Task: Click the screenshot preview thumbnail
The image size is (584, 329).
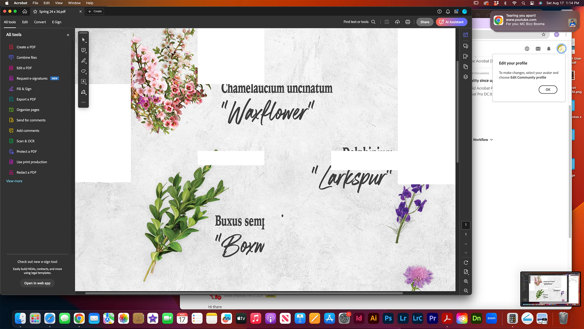Action: pos(550,289)
